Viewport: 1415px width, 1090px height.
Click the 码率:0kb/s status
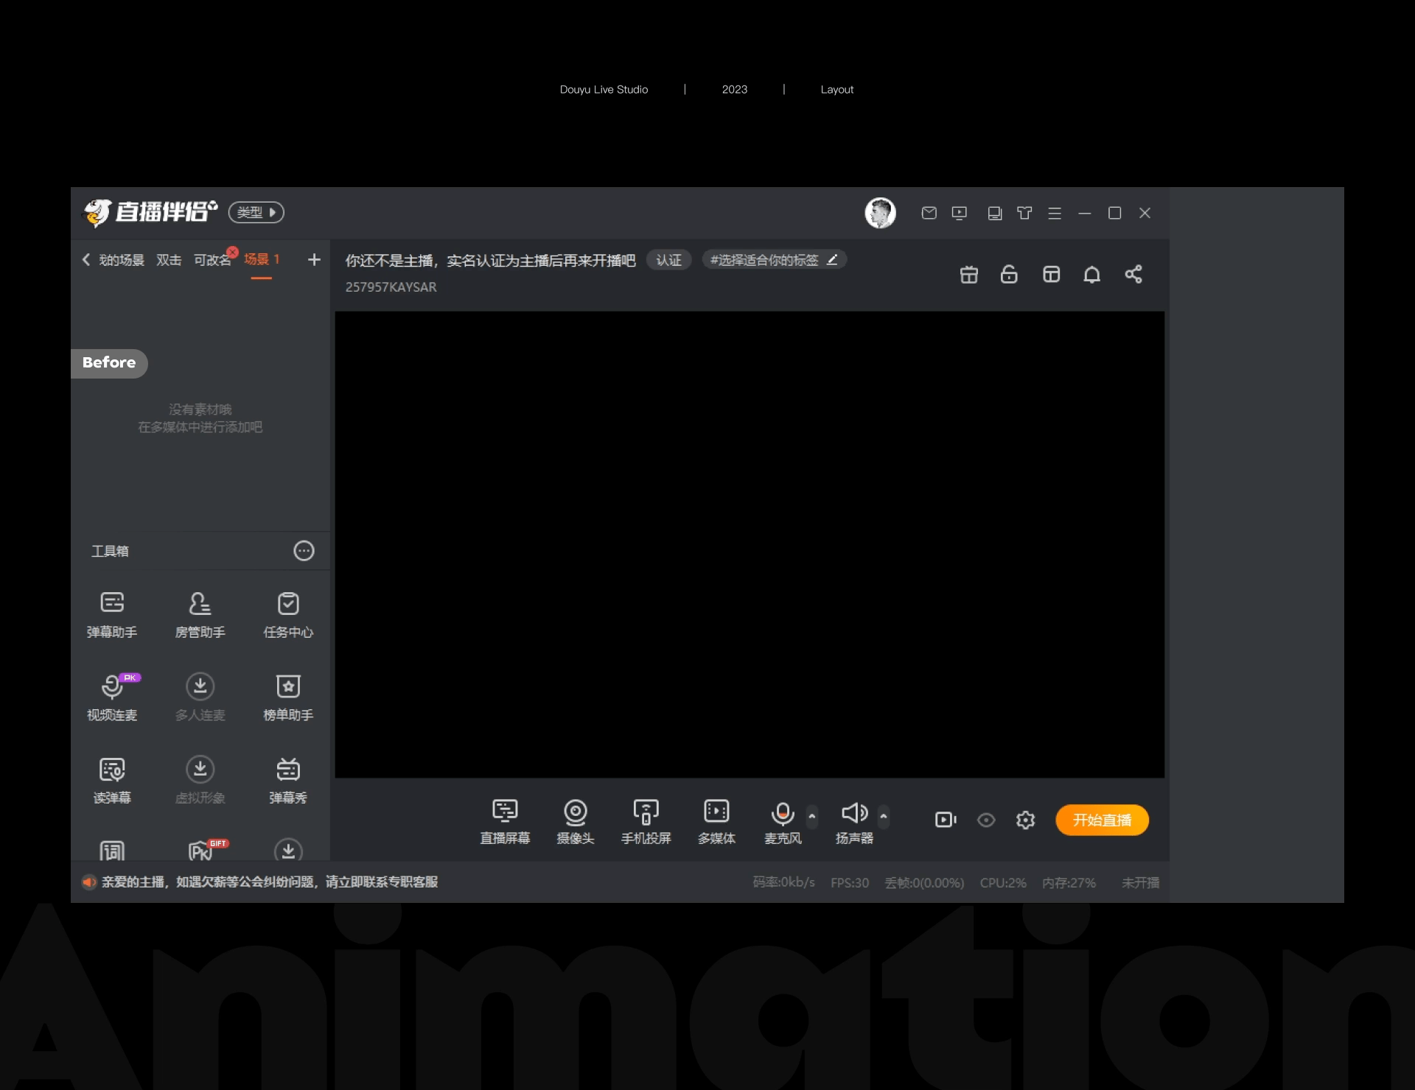[x=783, y=882]
